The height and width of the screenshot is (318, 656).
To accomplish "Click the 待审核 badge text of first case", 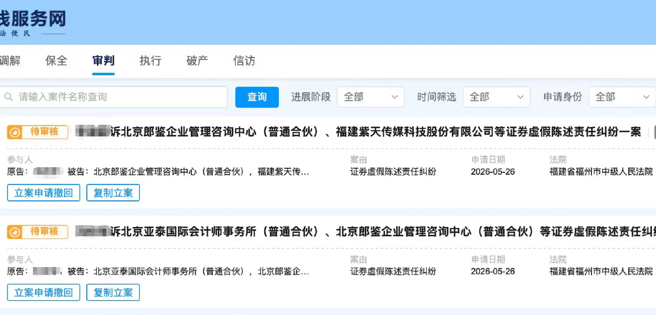I will [x=45, y=132].
